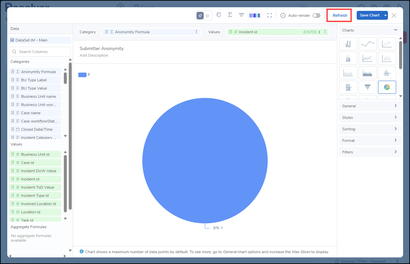The image size is (410, 264).
Task: Click the Auto-render info icon
Action: [283, 15]
